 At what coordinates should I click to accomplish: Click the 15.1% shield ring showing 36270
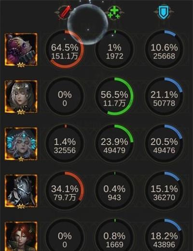coord(164,191)
